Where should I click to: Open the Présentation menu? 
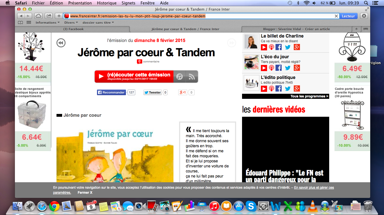click(80, 3)
